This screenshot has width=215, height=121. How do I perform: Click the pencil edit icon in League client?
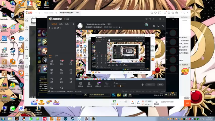coord(85,95)
